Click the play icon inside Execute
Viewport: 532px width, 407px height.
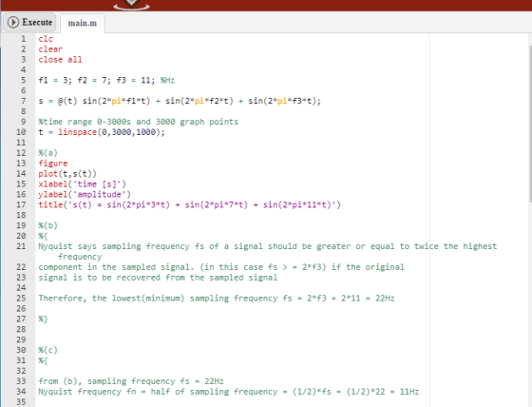tap(13, 23)
